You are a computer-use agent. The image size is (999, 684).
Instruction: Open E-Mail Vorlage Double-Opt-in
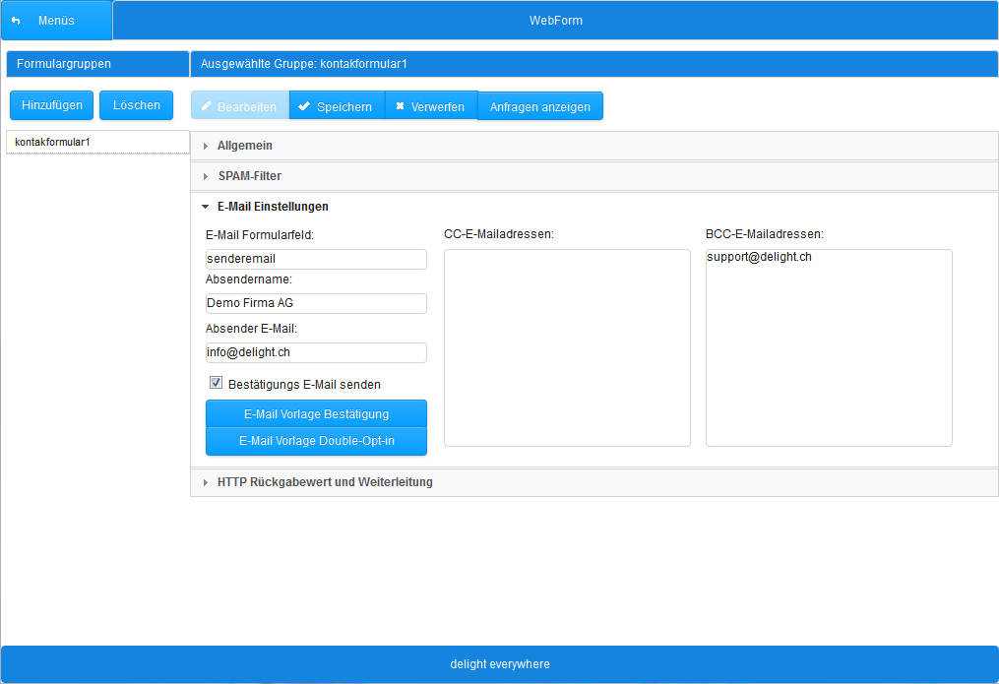point(316,441)
